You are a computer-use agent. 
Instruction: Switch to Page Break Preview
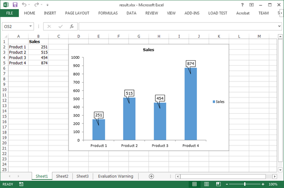point(218,184)
